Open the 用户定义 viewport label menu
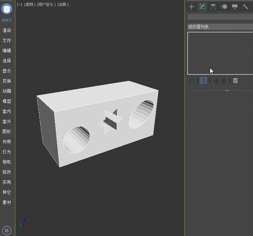253x236 pixels. point(46,4)
